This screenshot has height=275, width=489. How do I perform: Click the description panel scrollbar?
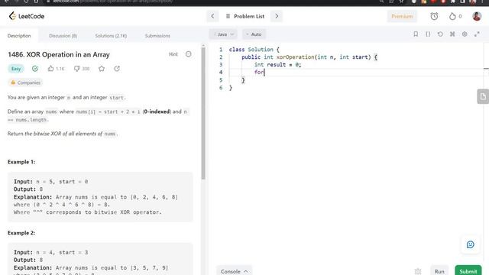pos(203,114)
